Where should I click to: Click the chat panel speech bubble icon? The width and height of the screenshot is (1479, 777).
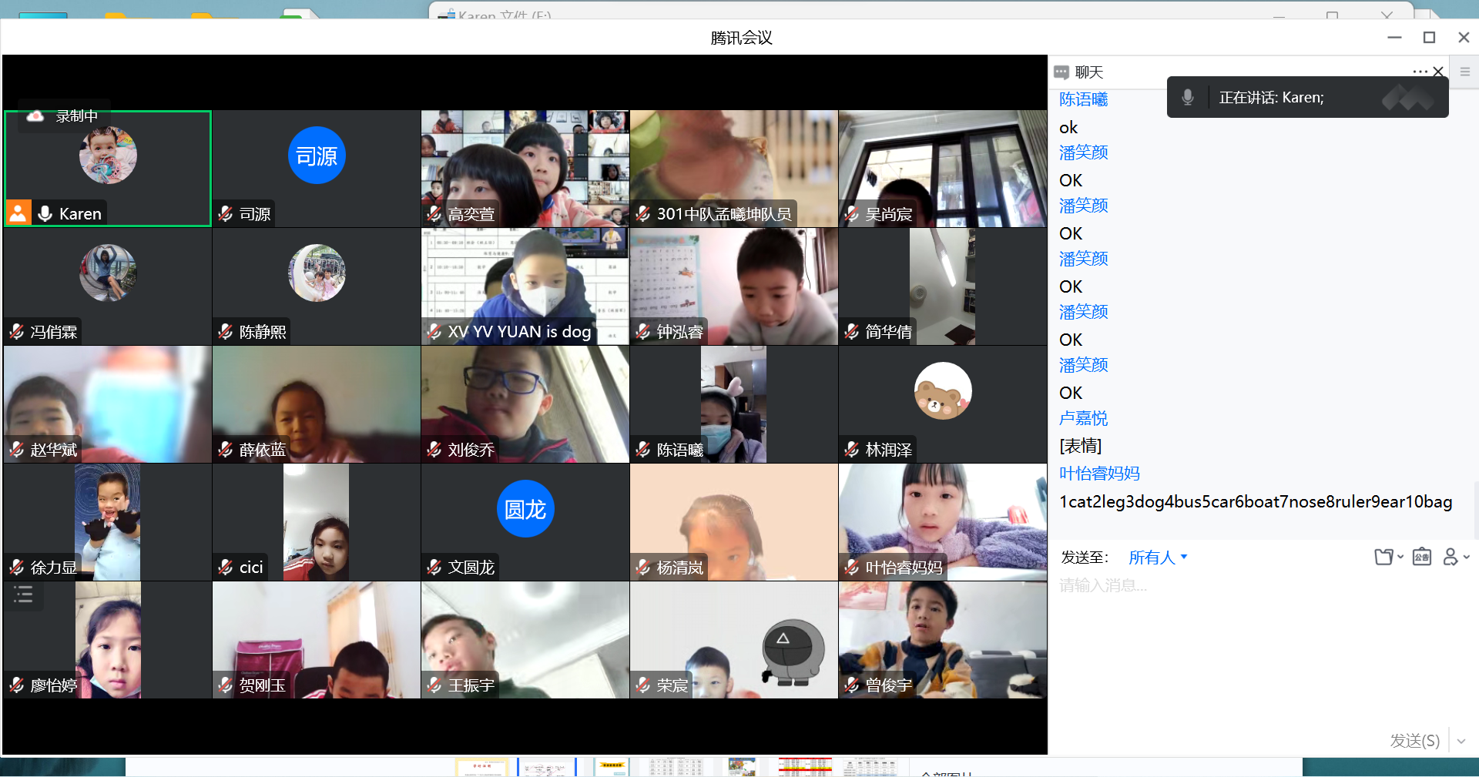[x=1061, y=72]
